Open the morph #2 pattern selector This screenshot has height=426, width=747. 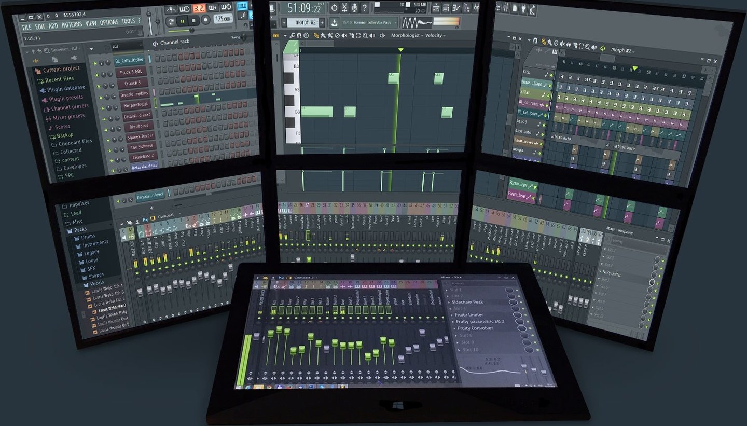pyautogui.click(x=303, y=22)
